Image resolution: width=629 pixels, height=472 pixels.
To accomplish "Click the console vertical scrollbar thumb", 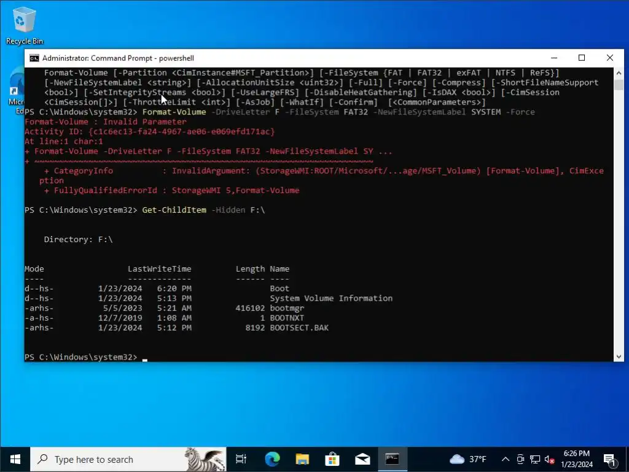I will [x=619, y=85].
